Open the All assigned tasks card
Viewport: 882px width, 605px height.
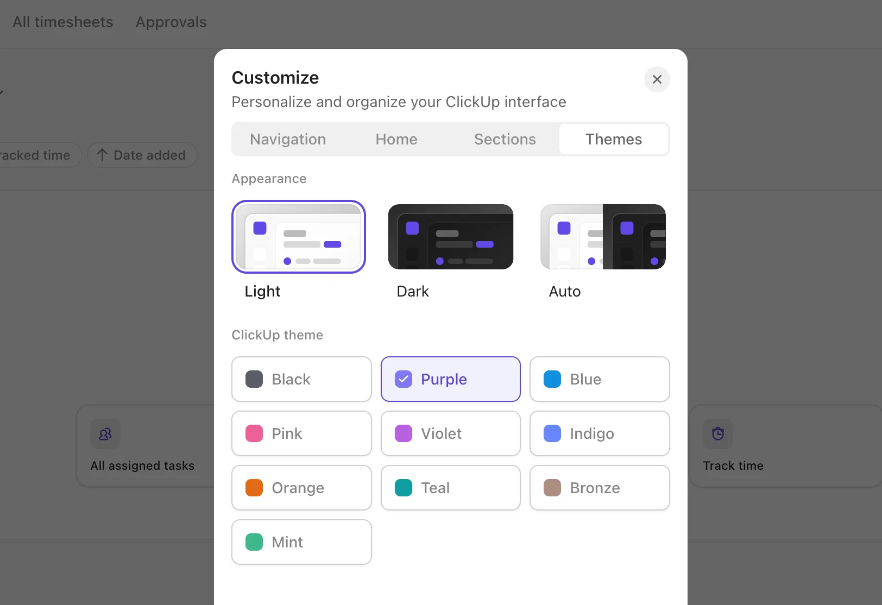[146, 446]
